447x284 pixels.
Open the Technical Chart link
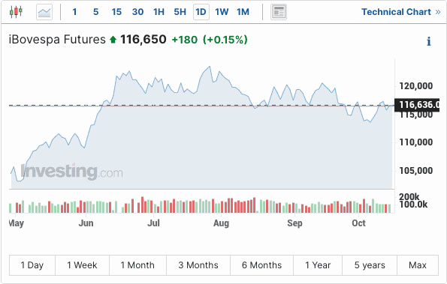click(x=401, y=12)
